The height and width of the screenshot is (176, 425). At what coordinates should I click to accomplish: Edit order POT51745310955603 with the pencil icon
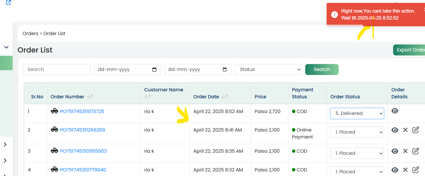click(x=416, y=151)
